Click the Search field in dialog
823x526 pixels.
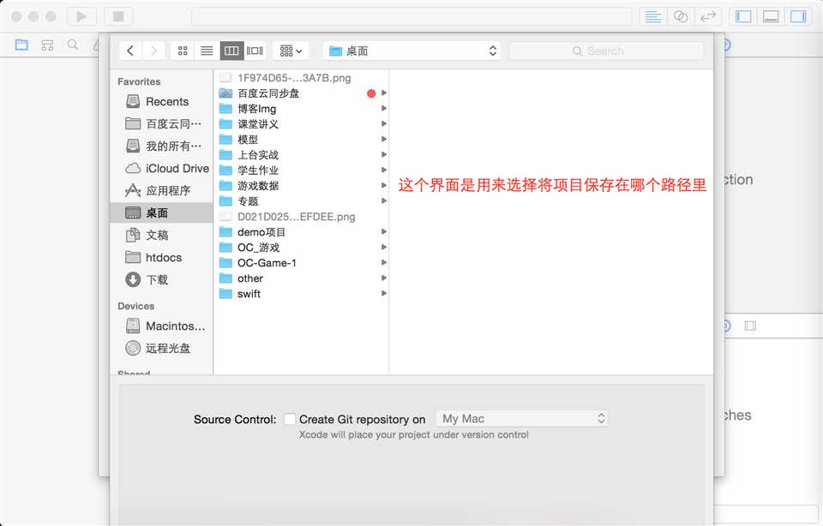coord(606,51)
